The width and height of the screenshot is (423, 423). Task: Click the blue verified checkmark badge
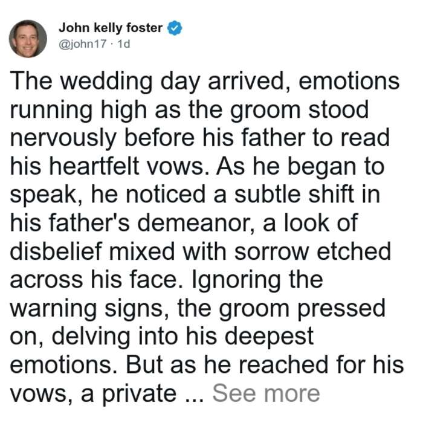[175, 28]
